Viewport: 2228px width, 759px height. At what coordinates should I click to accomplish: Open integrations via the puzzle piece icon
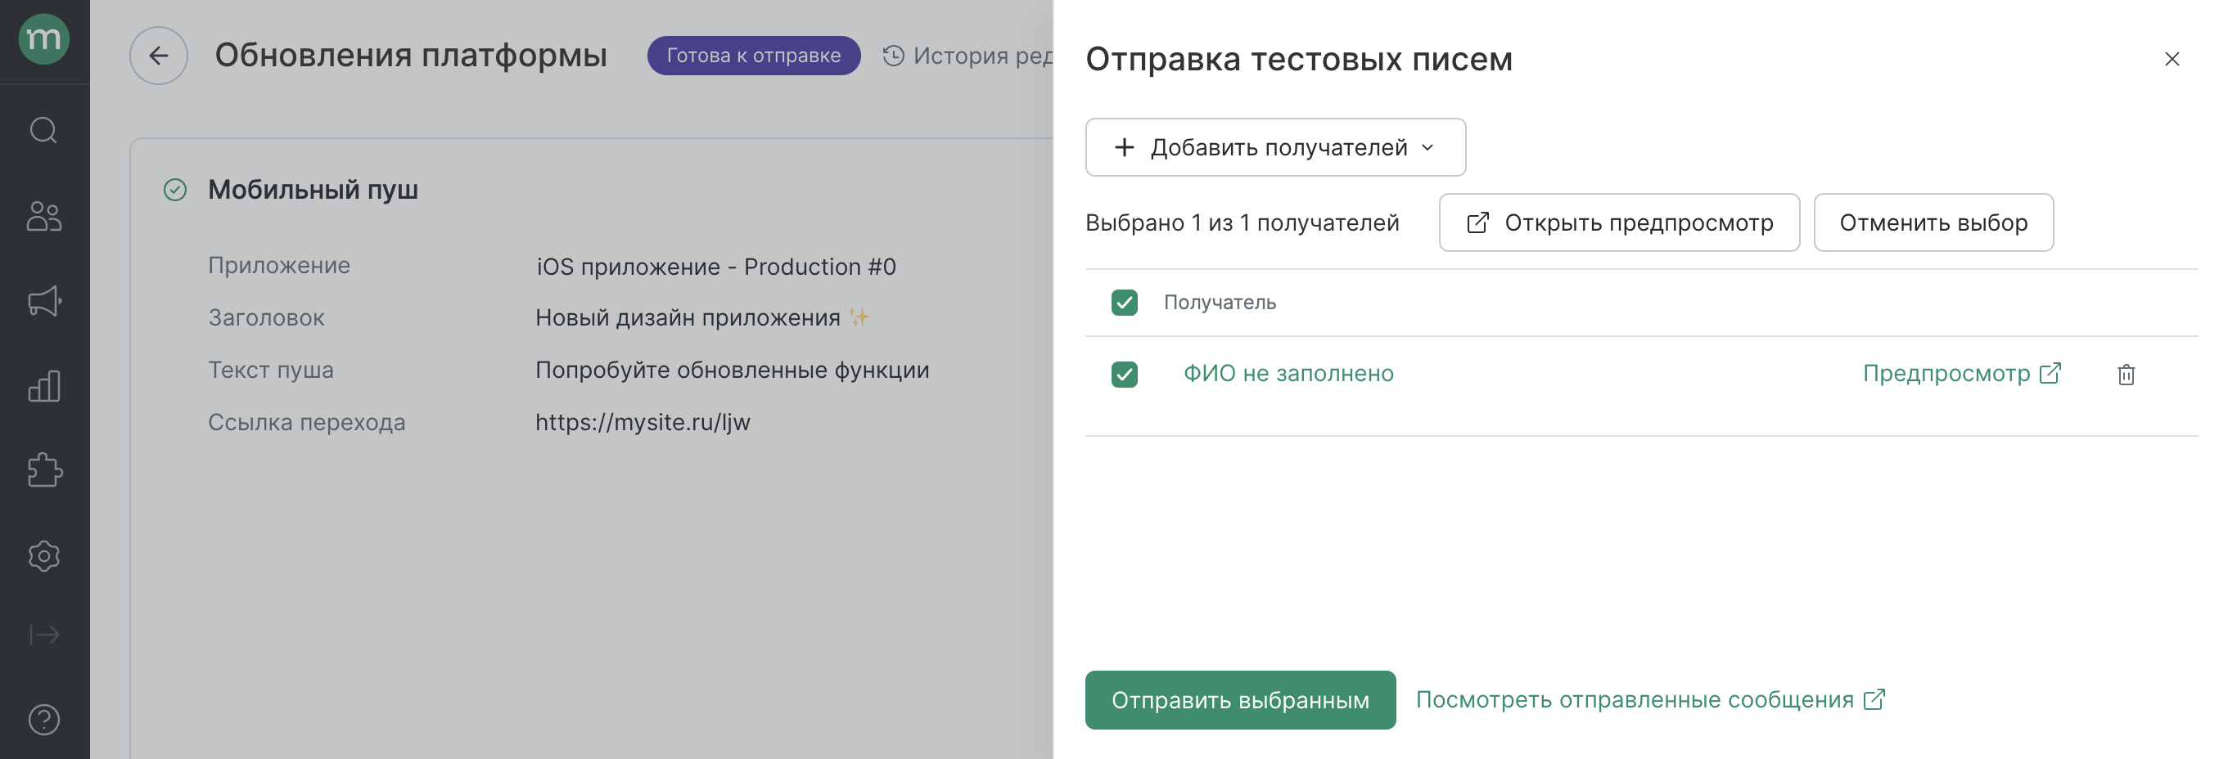(x=44, y=470)
